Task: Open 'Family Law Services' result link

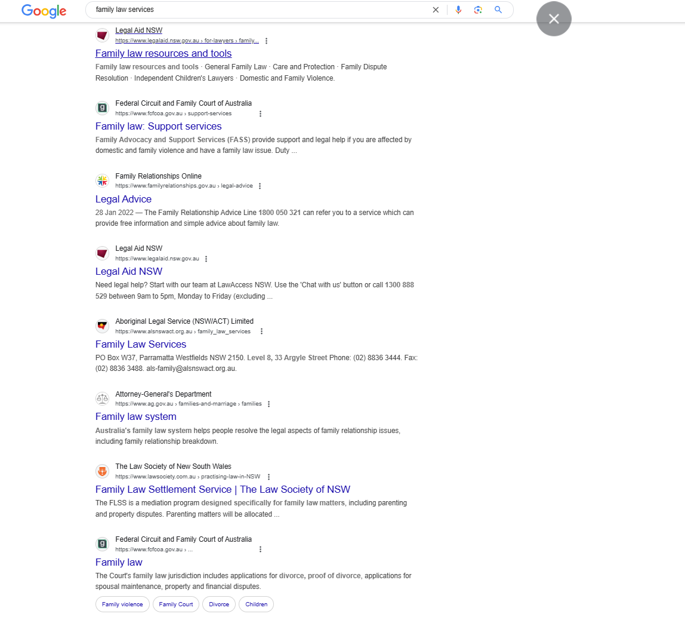Action: pos(141,344)
